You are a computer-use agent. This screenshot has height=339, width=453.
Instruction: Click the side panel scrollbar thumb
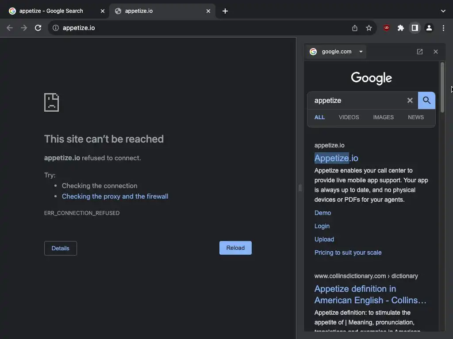[442, 87]
